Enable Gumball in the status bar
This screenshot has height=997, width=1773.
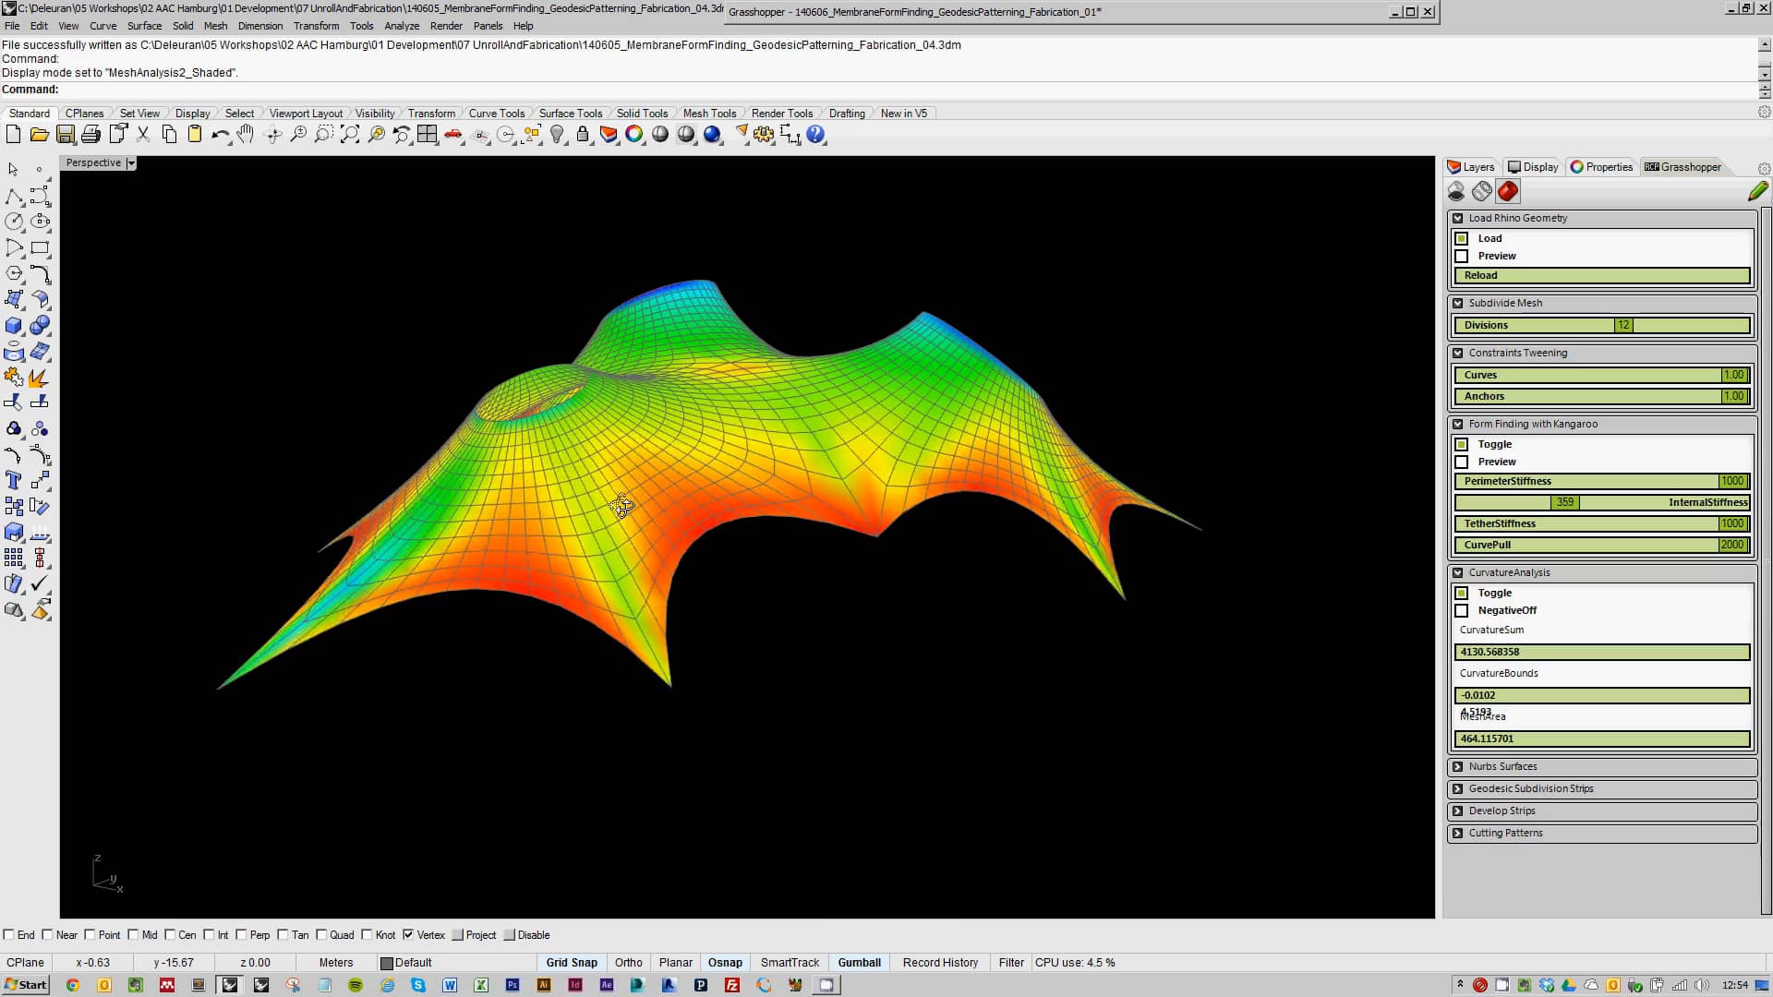[x=859, y=962]
